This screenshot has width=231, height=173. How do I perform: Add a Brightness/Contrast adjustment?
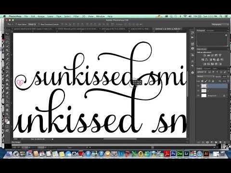[205, 55]
